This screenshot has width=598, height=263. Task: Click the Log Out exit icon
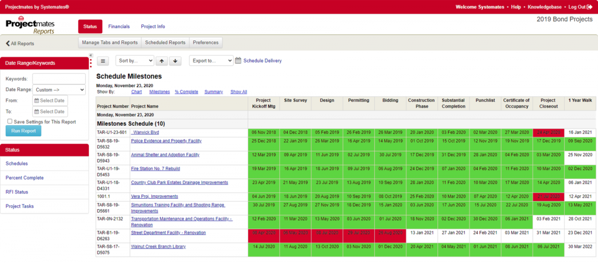(x=590, y=7)
